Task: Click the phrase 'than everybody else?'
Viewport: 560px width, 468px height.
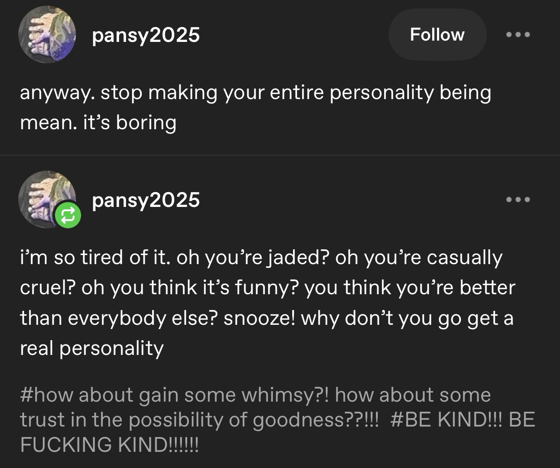Action: 119,318
